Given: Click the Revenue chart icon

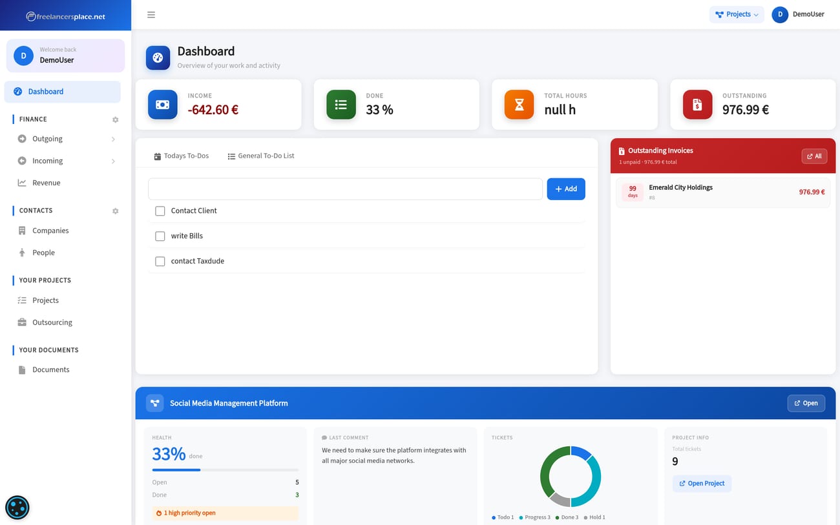Looking at the screenshot, I should pos(22,183).
